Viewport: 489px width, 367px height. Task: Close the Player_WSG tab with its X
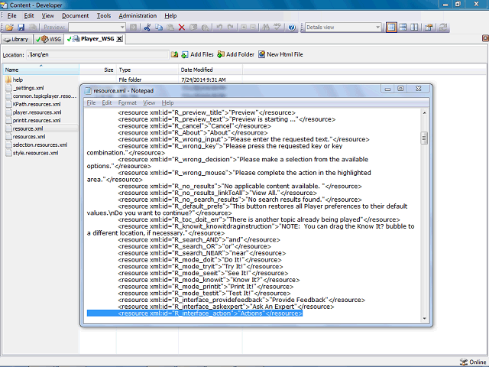coord(119,39)
